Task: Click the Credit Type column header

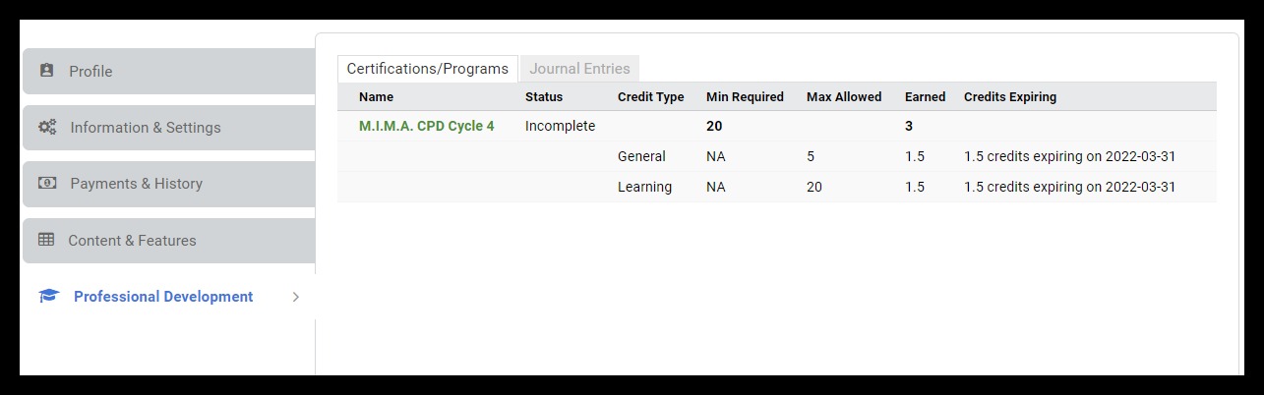Action: (650, 97)
